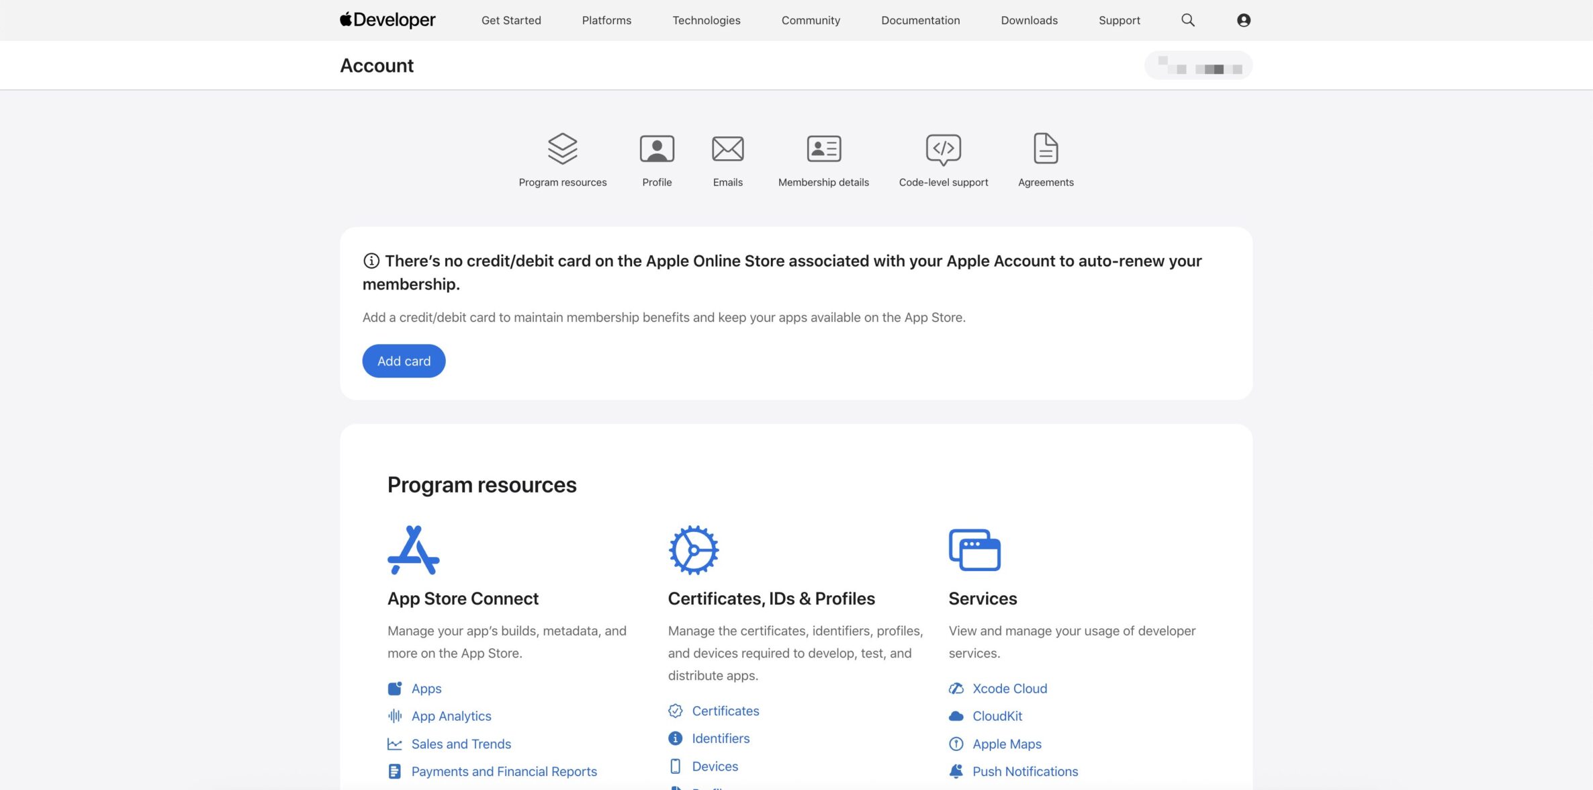This screenshot has width=1593, height=790.
Task: Click the Certificates, IDs & Profiles heading
Action: (772, 599)
